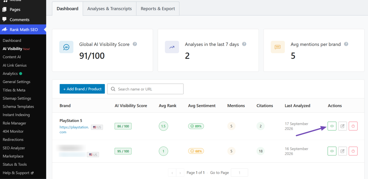Open SEO Analyzer submenu item
This screenshot has height=179, width=368.
14,148
